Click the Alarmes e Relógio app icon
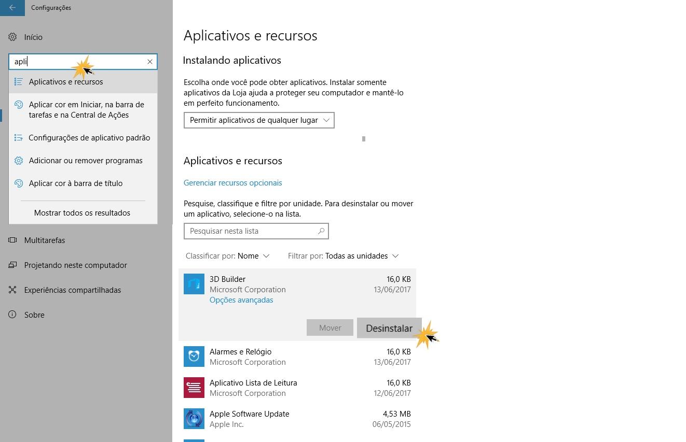The height and width of the screenshot is (442, 686). (x=194, y=357)
